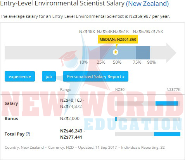
Task: Open the Personalized Salary Report
Action: pyautogui.click(x=95, y=77)
